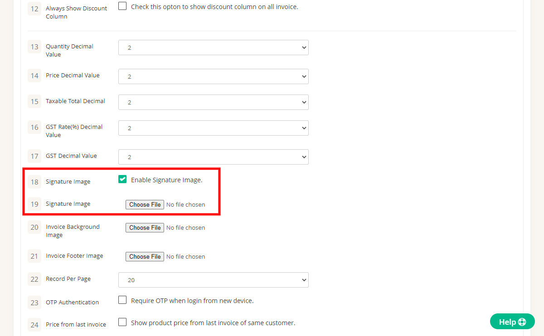Open the Help widget
Viewport: 544px width, 336px height.
[512, 322]
